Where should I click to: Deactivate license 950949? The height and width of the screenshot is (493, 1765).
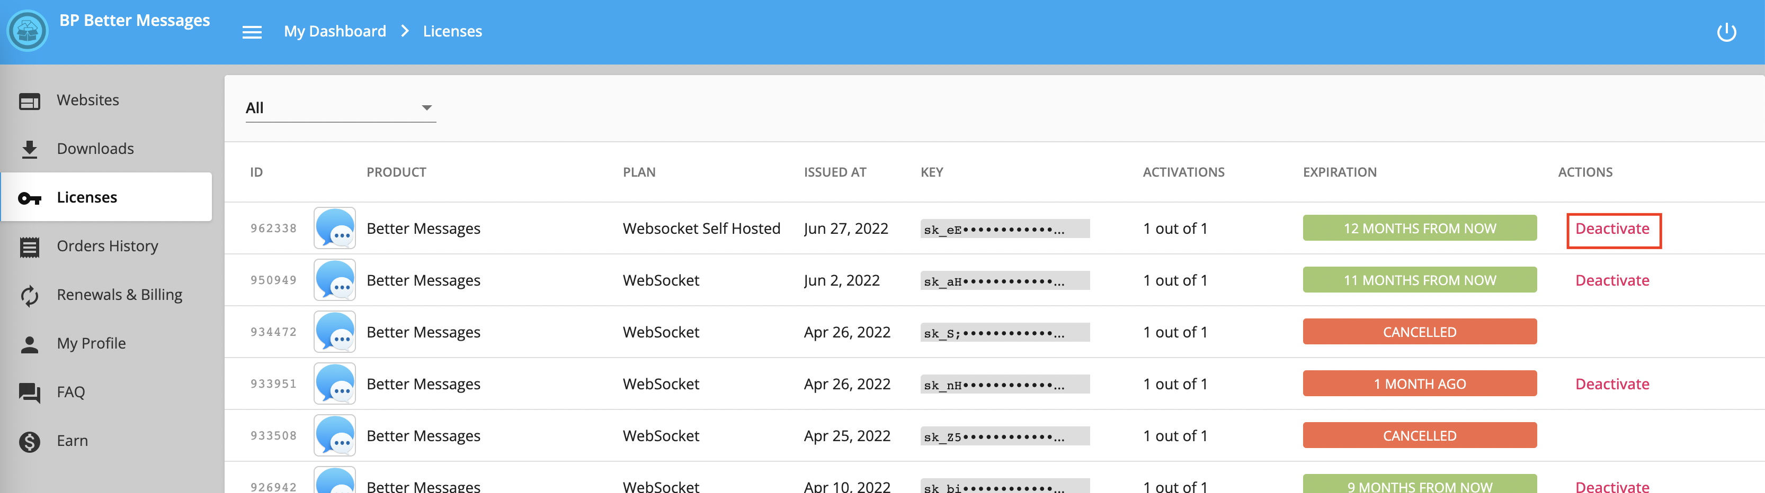(1612, 280)
